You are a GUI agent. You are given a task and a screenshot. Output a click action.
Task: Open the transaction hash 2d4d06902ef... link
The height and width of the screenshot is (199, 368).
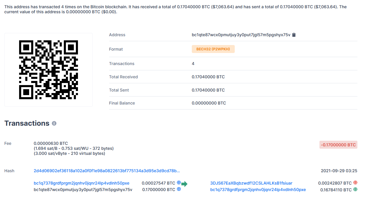point(107,171)
